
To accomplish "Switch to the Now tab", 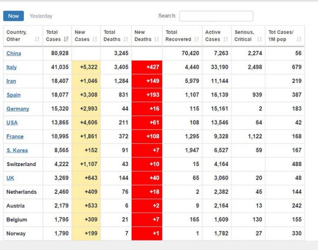I will coord(14,16).
